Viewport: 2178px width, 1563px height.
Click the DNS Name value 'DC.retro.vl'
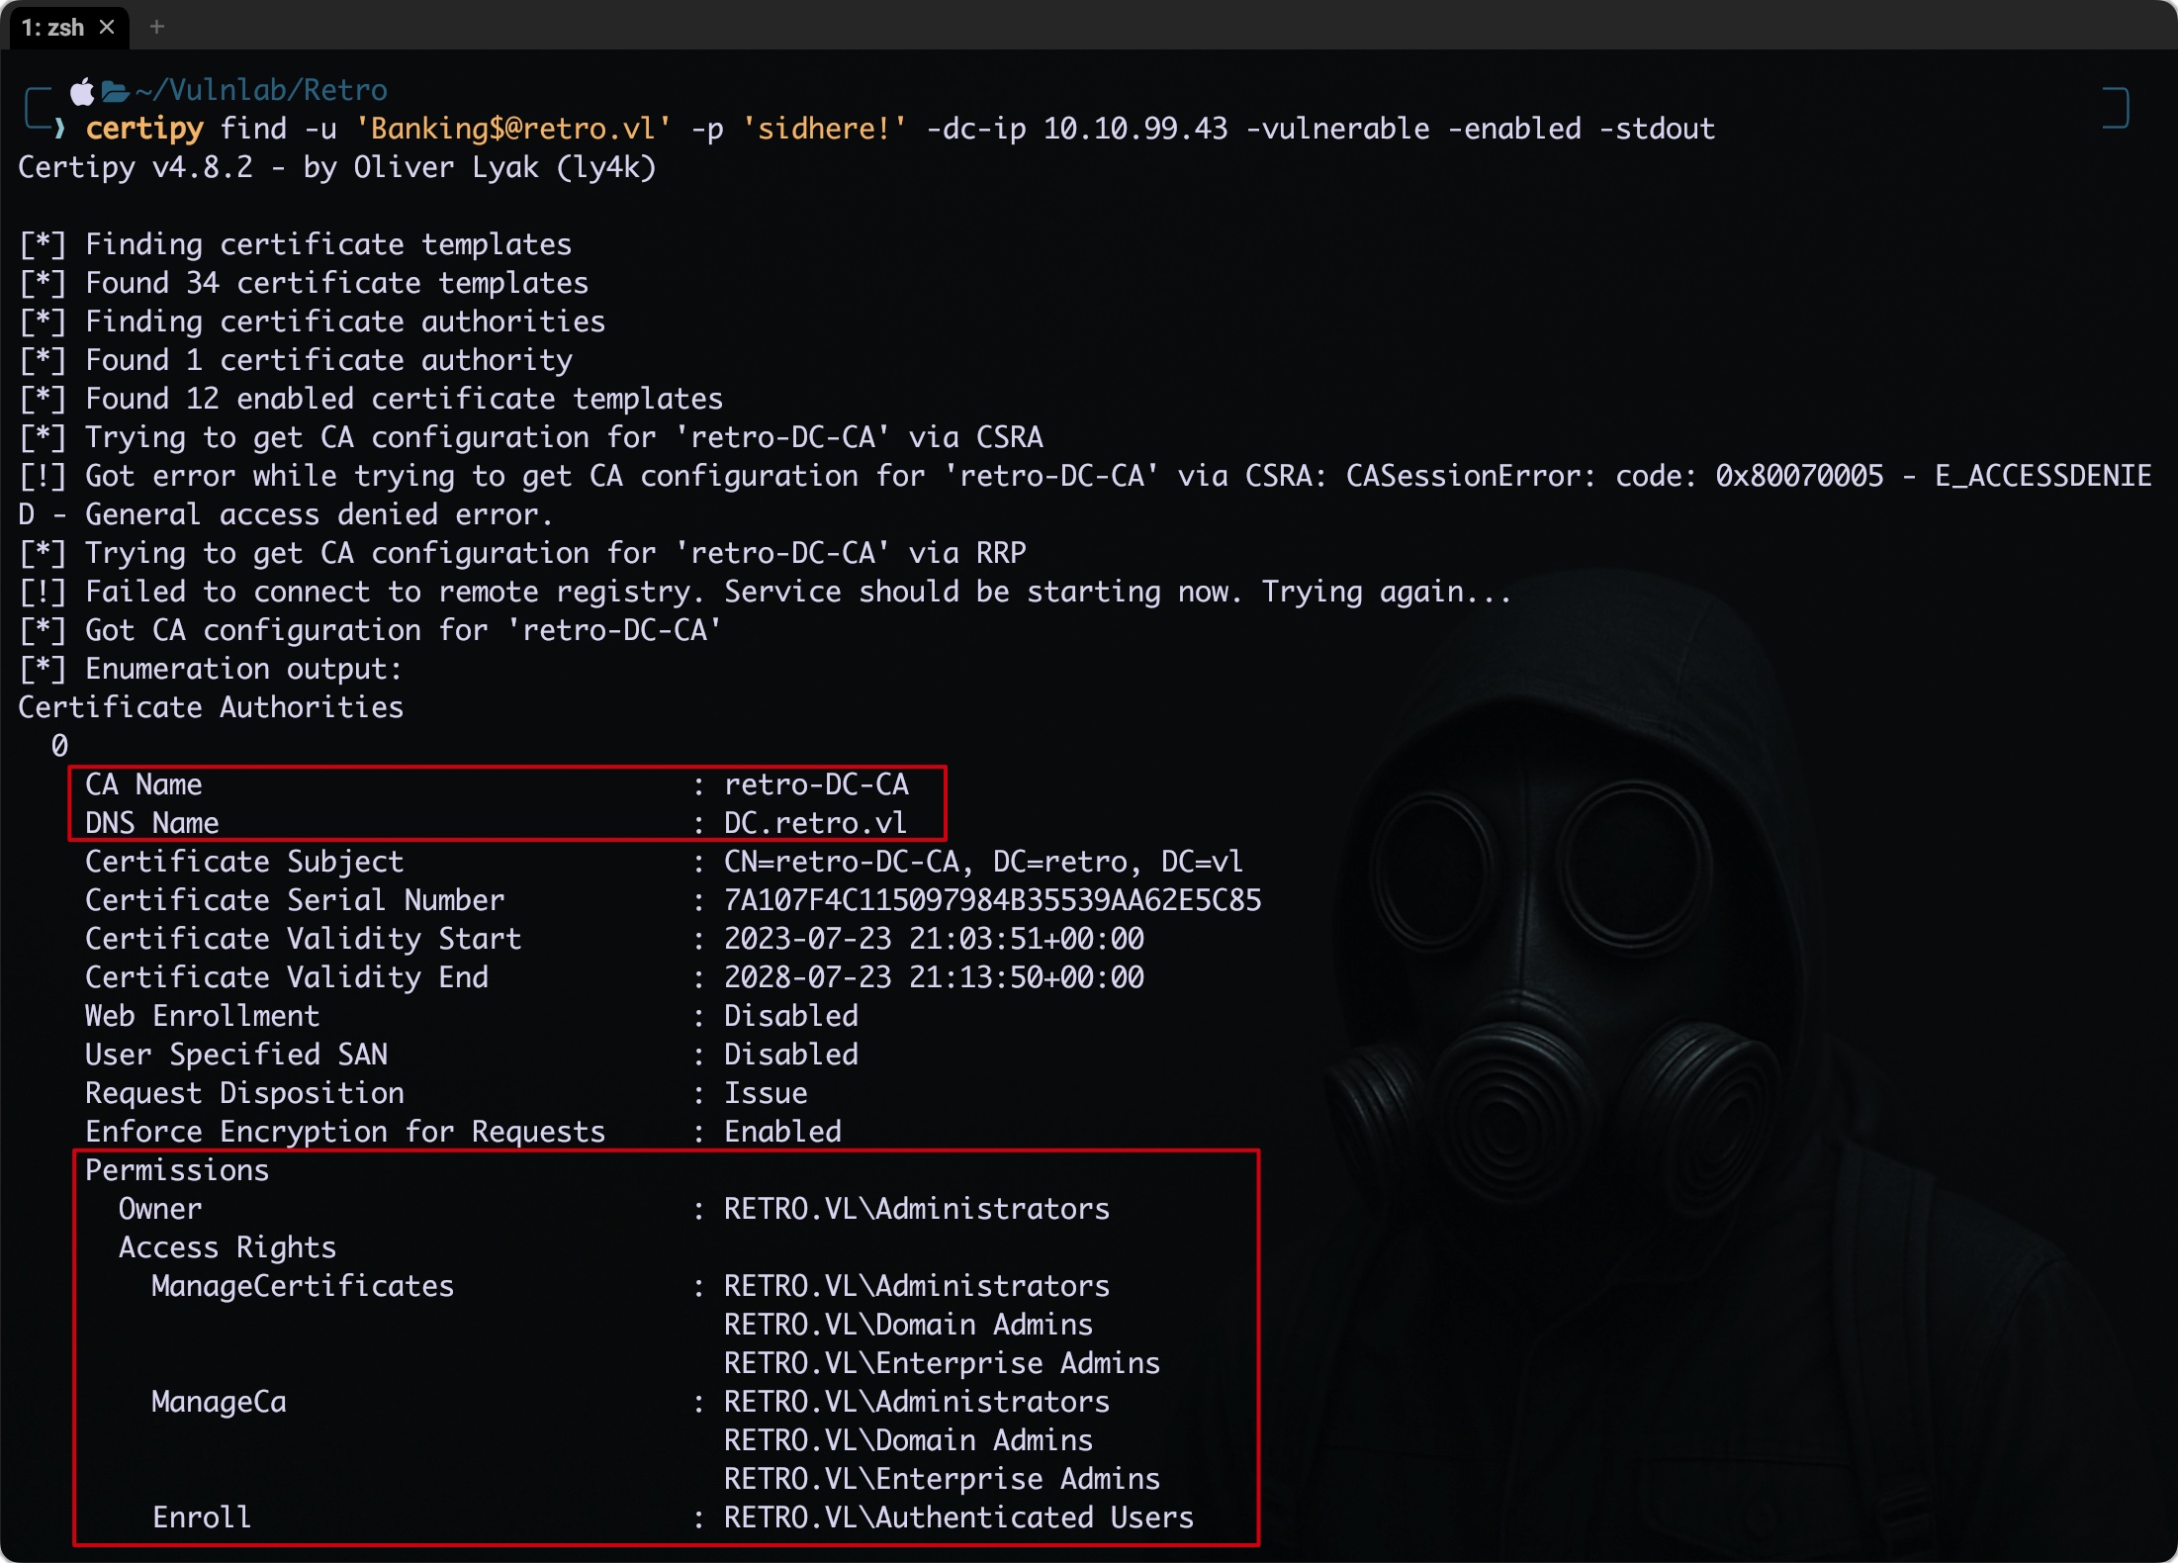point(815,823)
